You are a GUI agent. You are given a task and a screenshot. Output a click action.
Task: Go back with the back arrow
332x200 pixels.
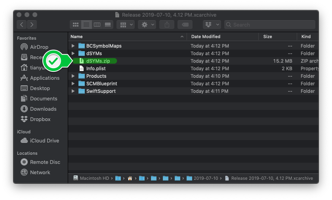click(22, 25)
